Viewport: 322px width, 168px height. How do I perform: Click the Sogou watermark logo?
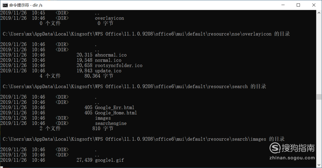[292, 151]
